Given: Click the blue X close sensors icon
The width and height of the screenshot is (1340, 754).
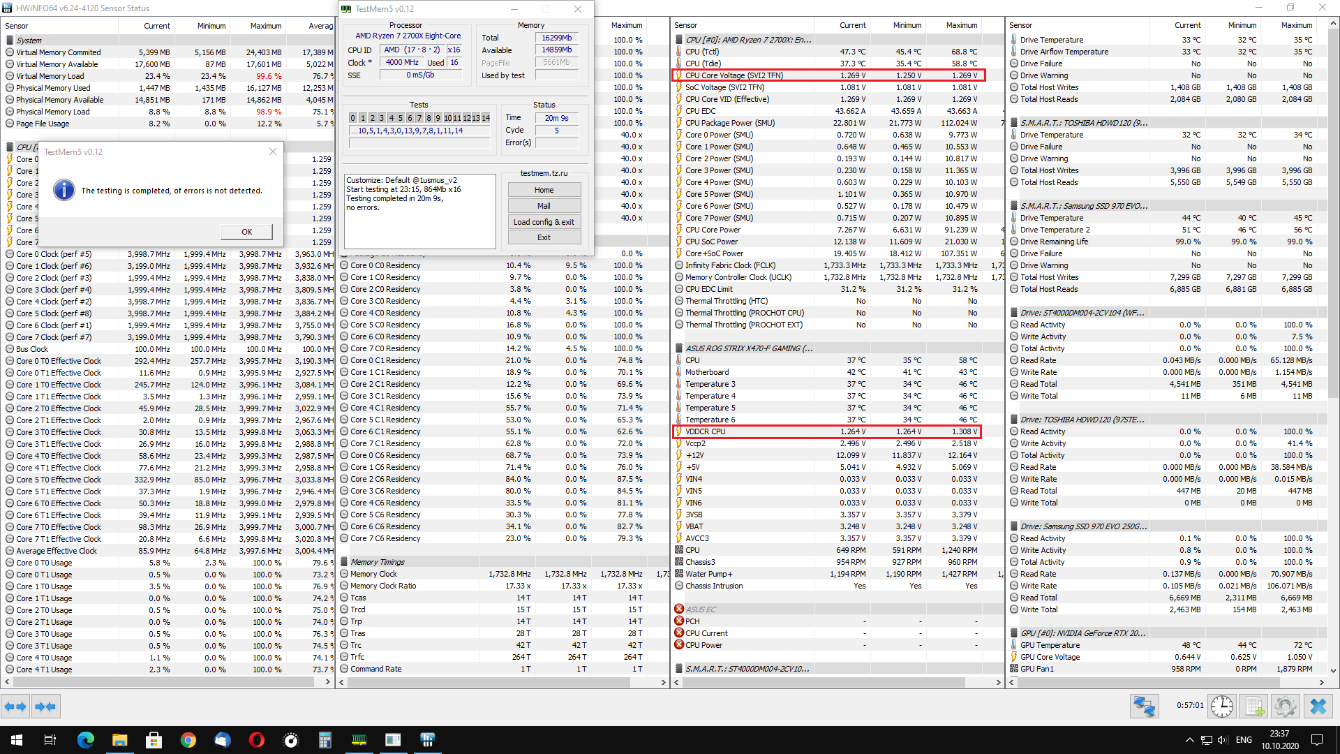Looking at the screenshot, I should [x=1318, y=707].
